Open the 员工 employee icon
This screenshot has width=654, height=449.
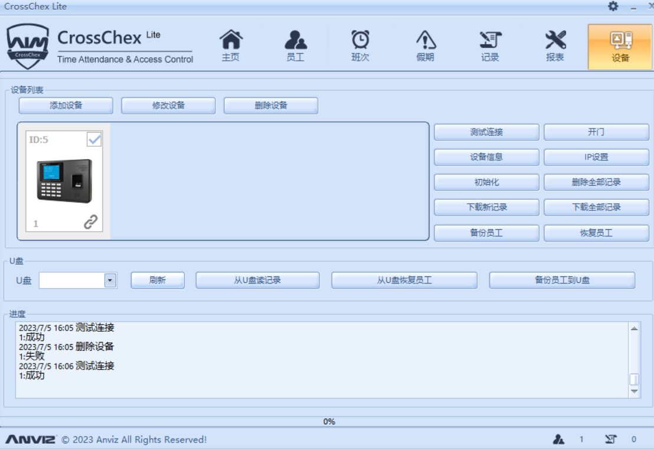click(x=295, y=46)
